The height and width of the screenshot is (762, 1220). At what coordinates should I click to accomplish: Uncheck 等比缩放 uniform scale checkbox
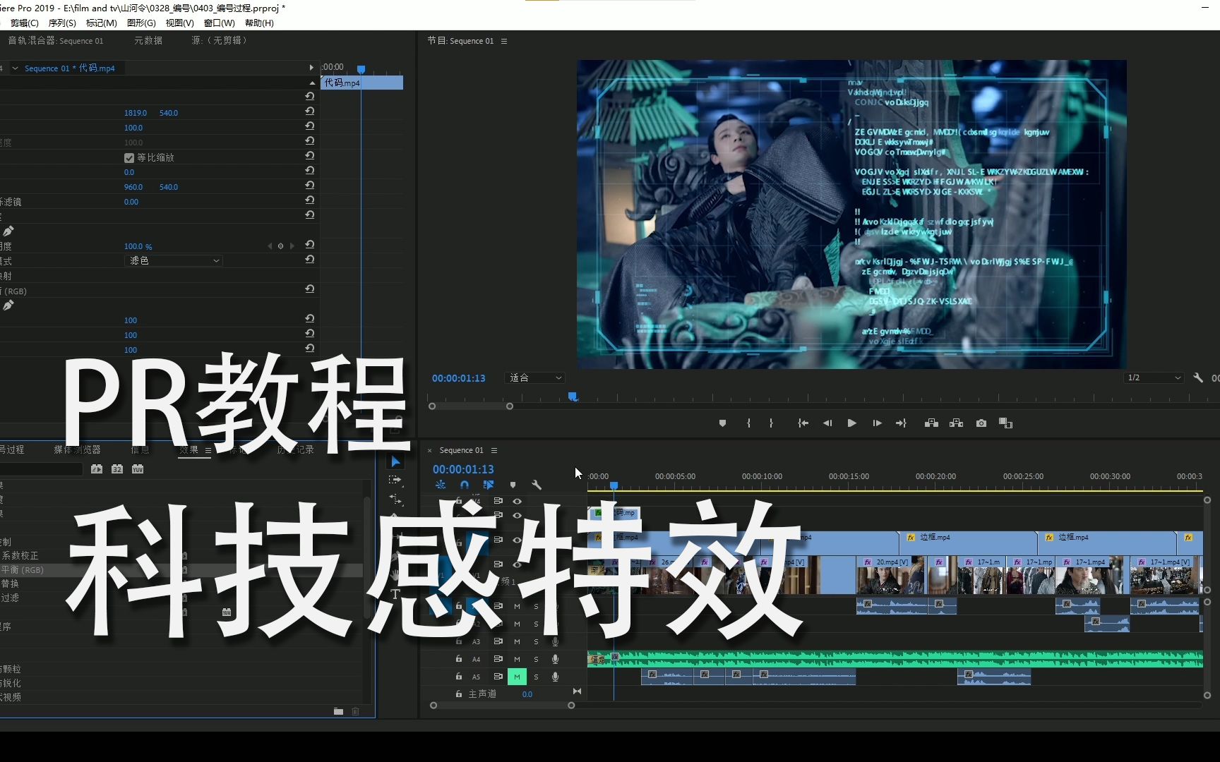(x=129, y=157)
